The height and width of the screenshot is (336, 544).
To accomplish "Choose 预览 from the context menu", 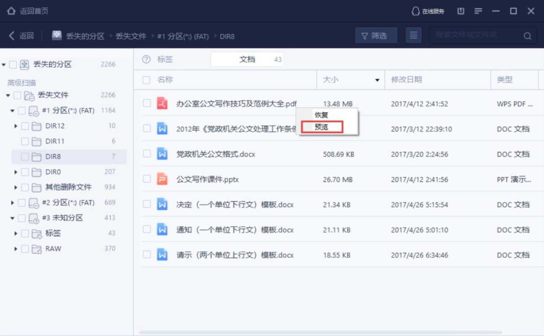I will (321, 127).
